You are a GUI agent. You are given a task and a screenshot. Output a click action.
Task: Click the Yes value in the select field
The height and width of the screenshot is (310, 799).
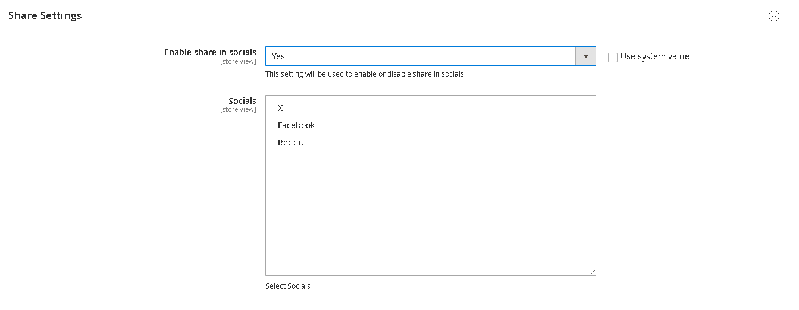pyautogui.click(x=278, y=56)
